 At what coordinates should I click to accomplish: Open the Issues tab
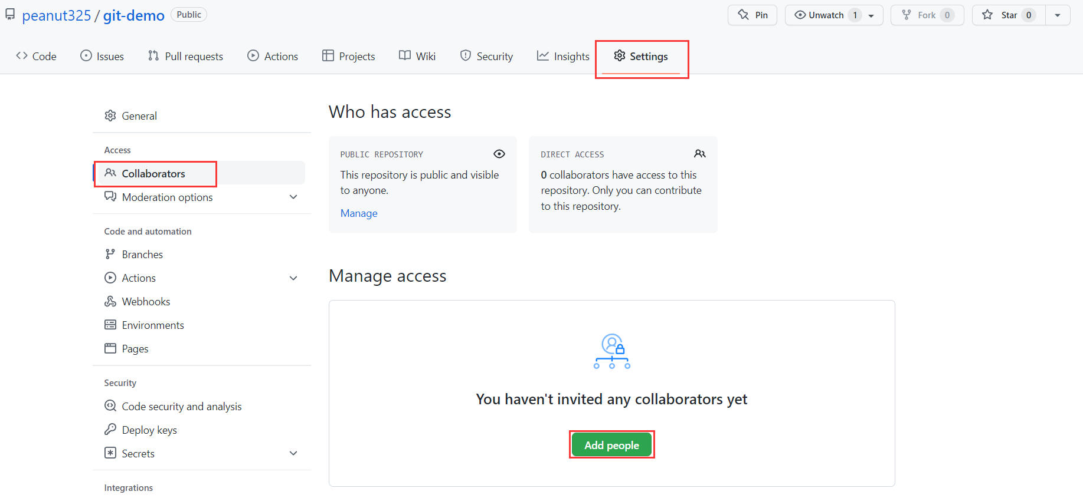click(x=102, y=56)
